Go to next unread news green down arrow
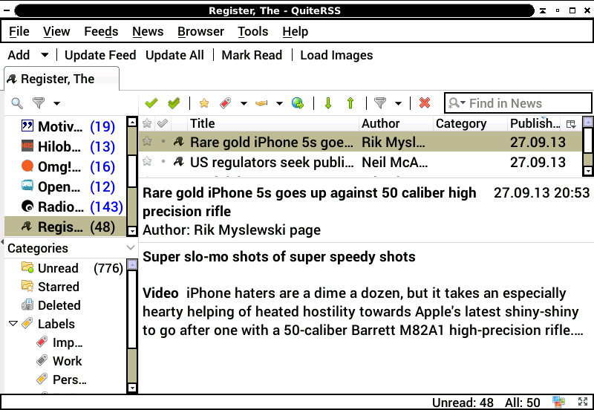Viewport: 594px width, 410px height. pos(328,103)
